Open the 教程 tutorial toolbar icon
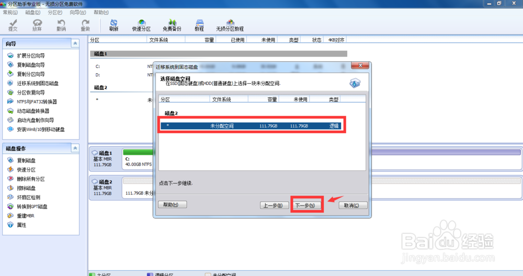The height and width of the screenshot is (276, 523). pyautogui.click(x=199, y=25)
